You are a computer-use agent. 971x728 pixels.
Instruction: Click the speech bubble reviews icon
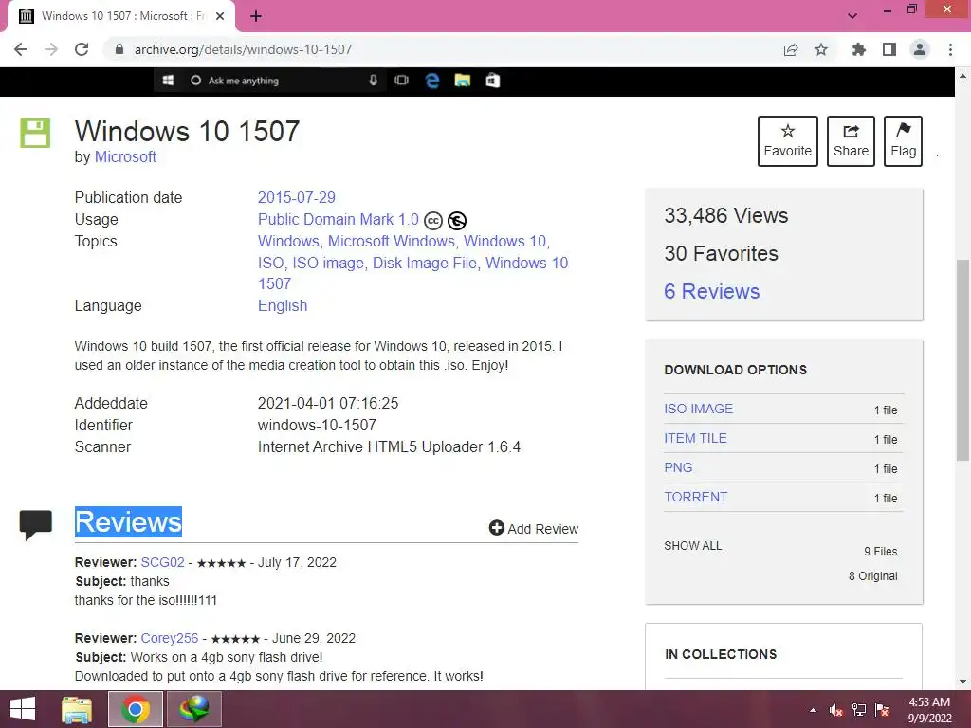35,525
